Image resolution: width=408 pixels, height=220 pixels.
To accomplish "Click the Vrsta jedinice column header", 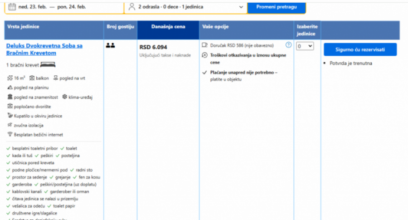I will [x=23, y=27].
